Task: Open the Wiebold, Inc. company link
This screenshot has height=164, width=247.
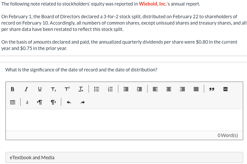Action: coord(153,4)
